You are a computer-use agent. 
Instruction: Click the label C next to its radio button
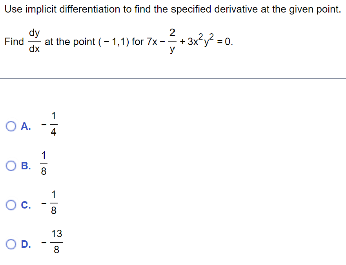[24, 204]
